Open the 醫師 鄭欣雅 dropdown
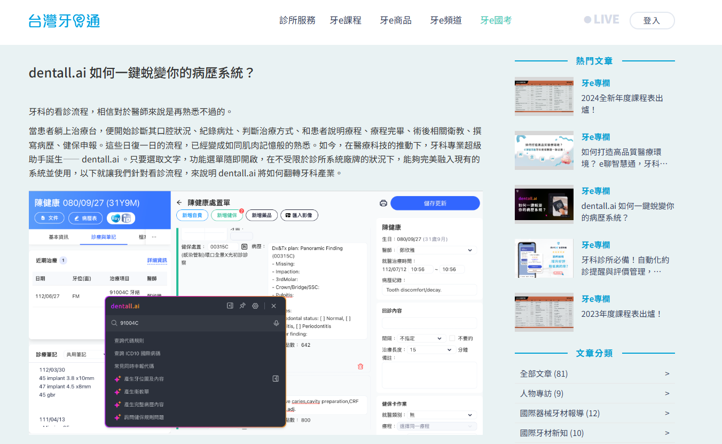722x444 pixels. [437, 250]
